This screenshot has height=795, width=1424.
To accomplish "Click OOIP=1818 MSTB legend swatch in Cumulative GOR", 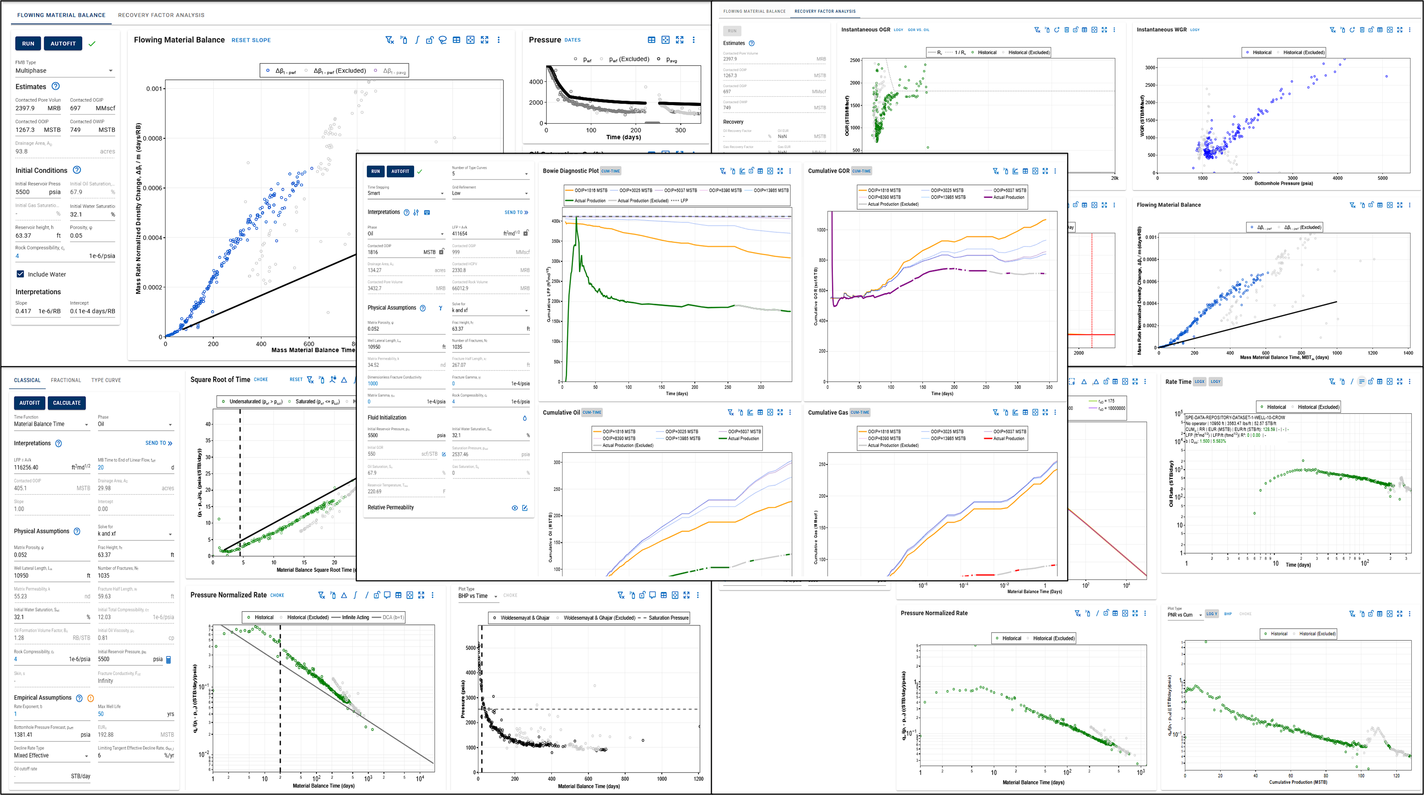I will click(862, 190).
